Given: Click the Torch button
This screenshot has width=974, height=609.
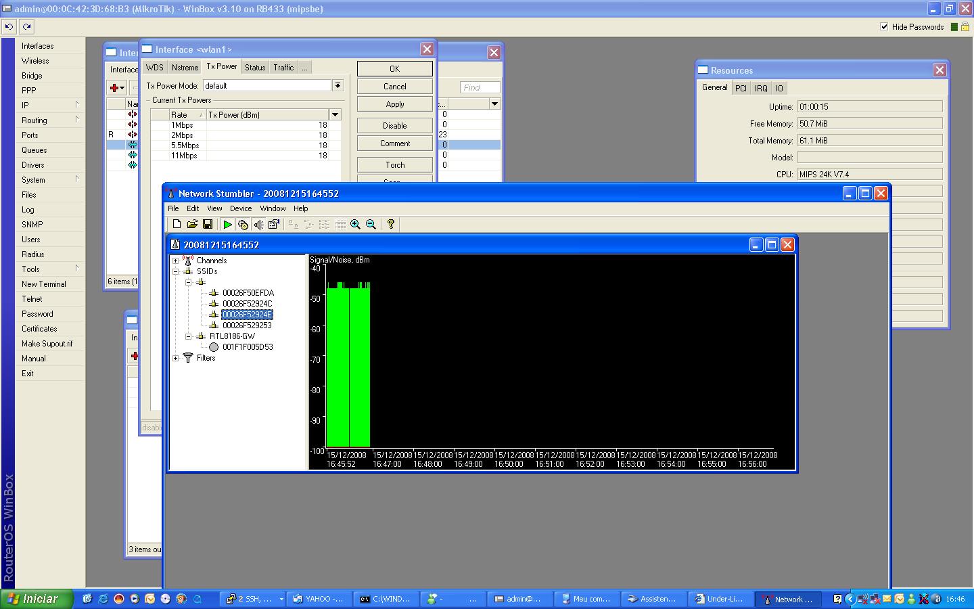Looking at the screenshot, I should point(394,165).
